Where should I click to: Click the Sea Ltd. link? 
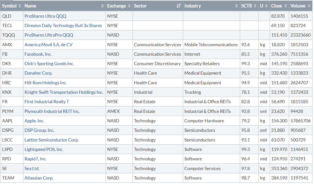click(x=32, y=169)
